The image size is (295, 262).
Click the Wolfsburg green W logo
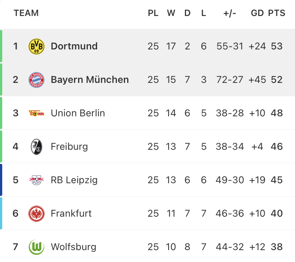coord(36,247)
